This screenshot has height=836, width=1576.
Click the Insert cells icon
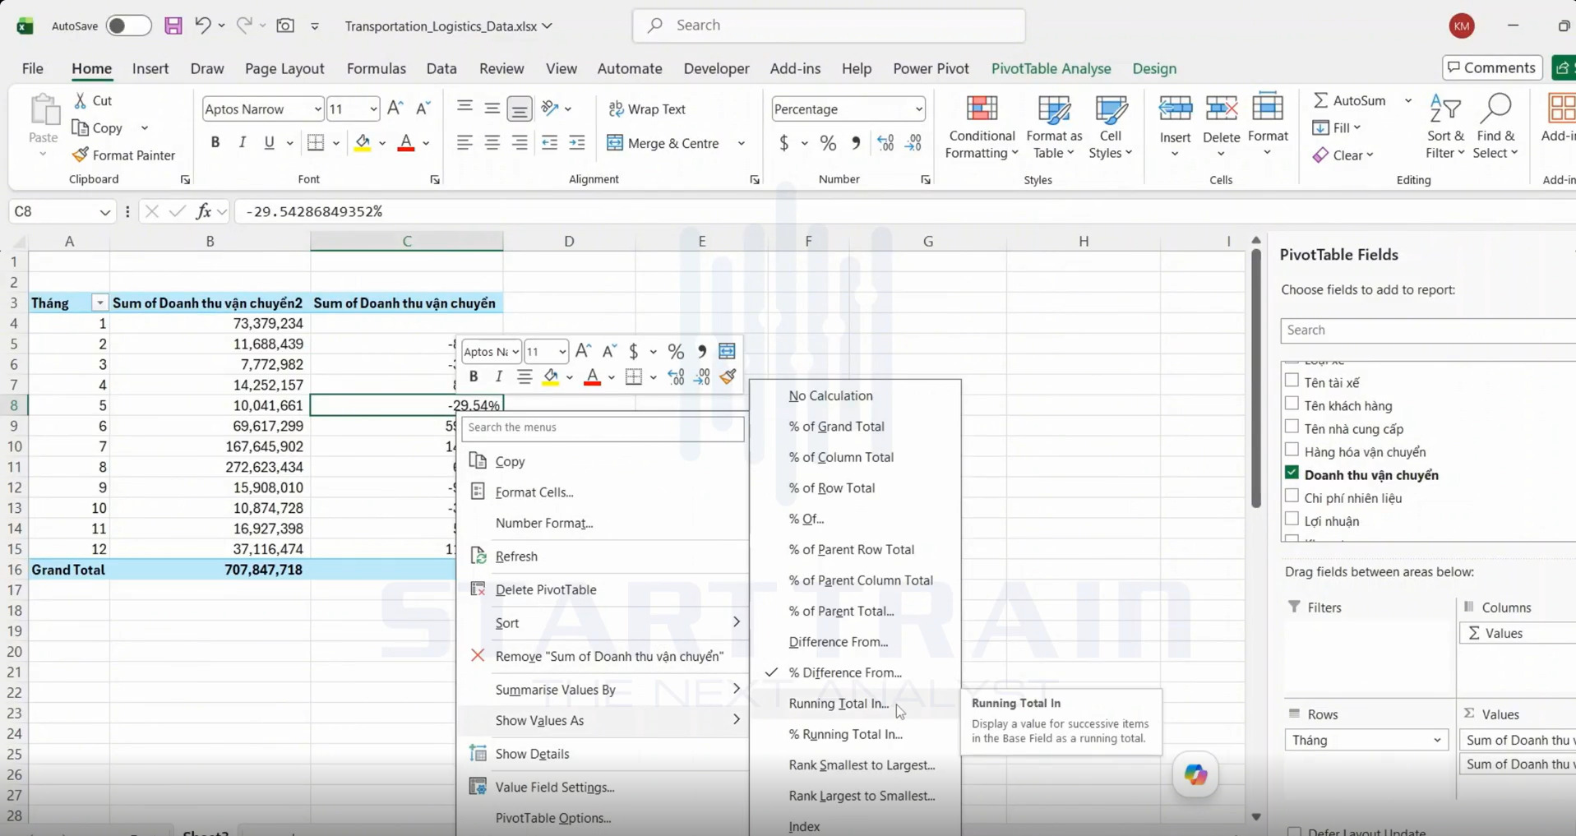coord(1175,109)
